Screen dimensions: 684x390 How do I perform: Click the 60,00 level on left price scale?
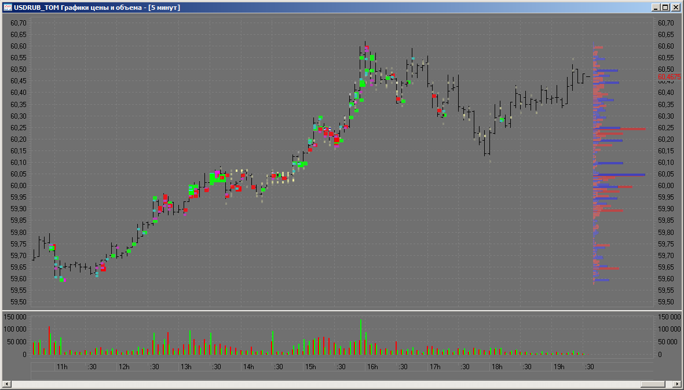[19, 186]
